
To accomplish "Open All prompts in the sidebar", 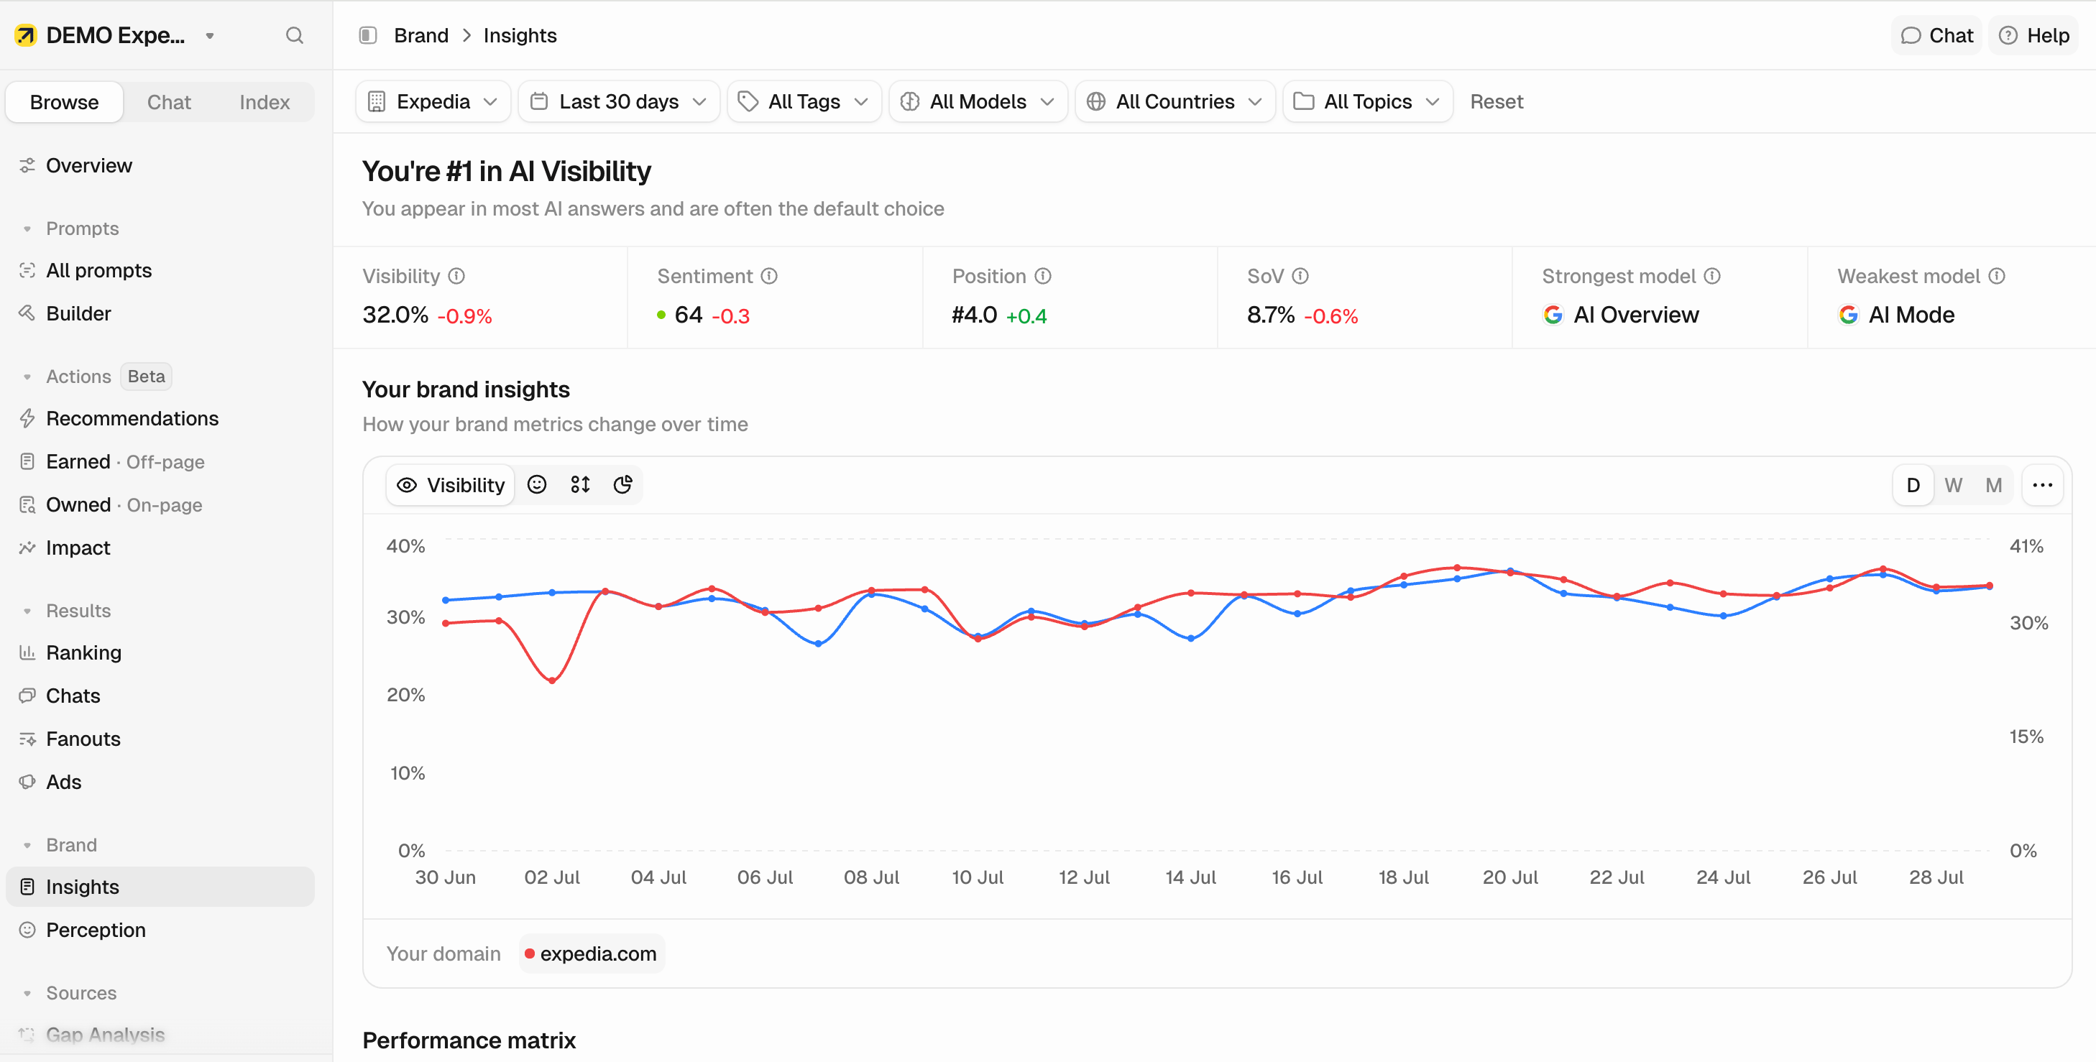I will tap(160, 270).
